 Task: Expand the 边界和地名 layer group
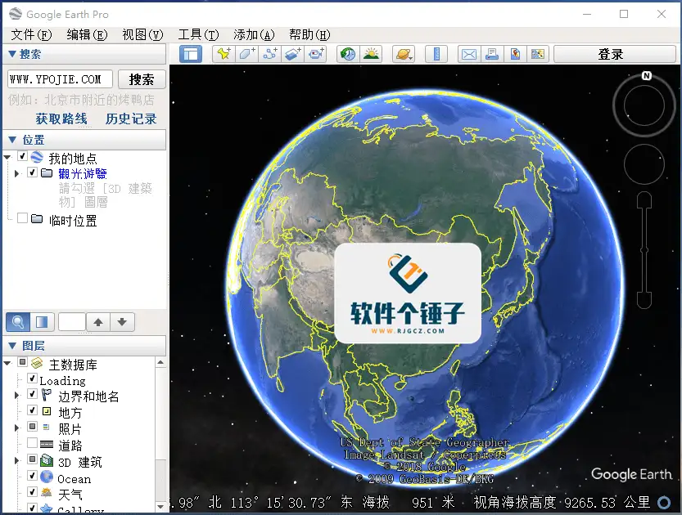(x=16, y=395)
